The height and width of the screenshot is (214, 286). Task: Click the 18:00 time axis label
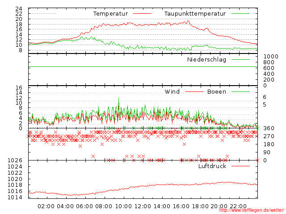pos(200,206)
